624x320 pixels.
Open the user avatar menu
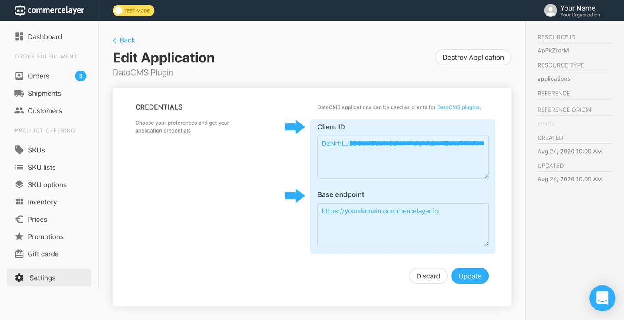(x=550, y=10)
